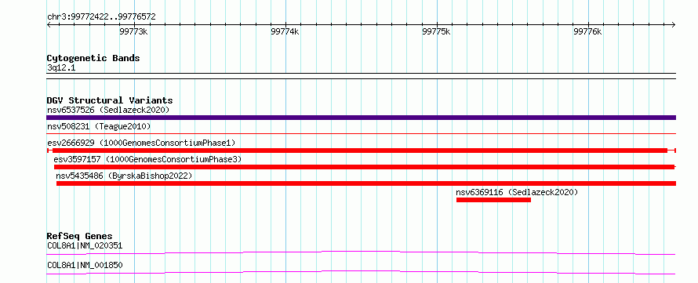The width and height of the screenshot is (698, 283).
Task: Open variant esv2666929 (1000GenomesConsortiumPhase1) label
Action: [141, 143]
